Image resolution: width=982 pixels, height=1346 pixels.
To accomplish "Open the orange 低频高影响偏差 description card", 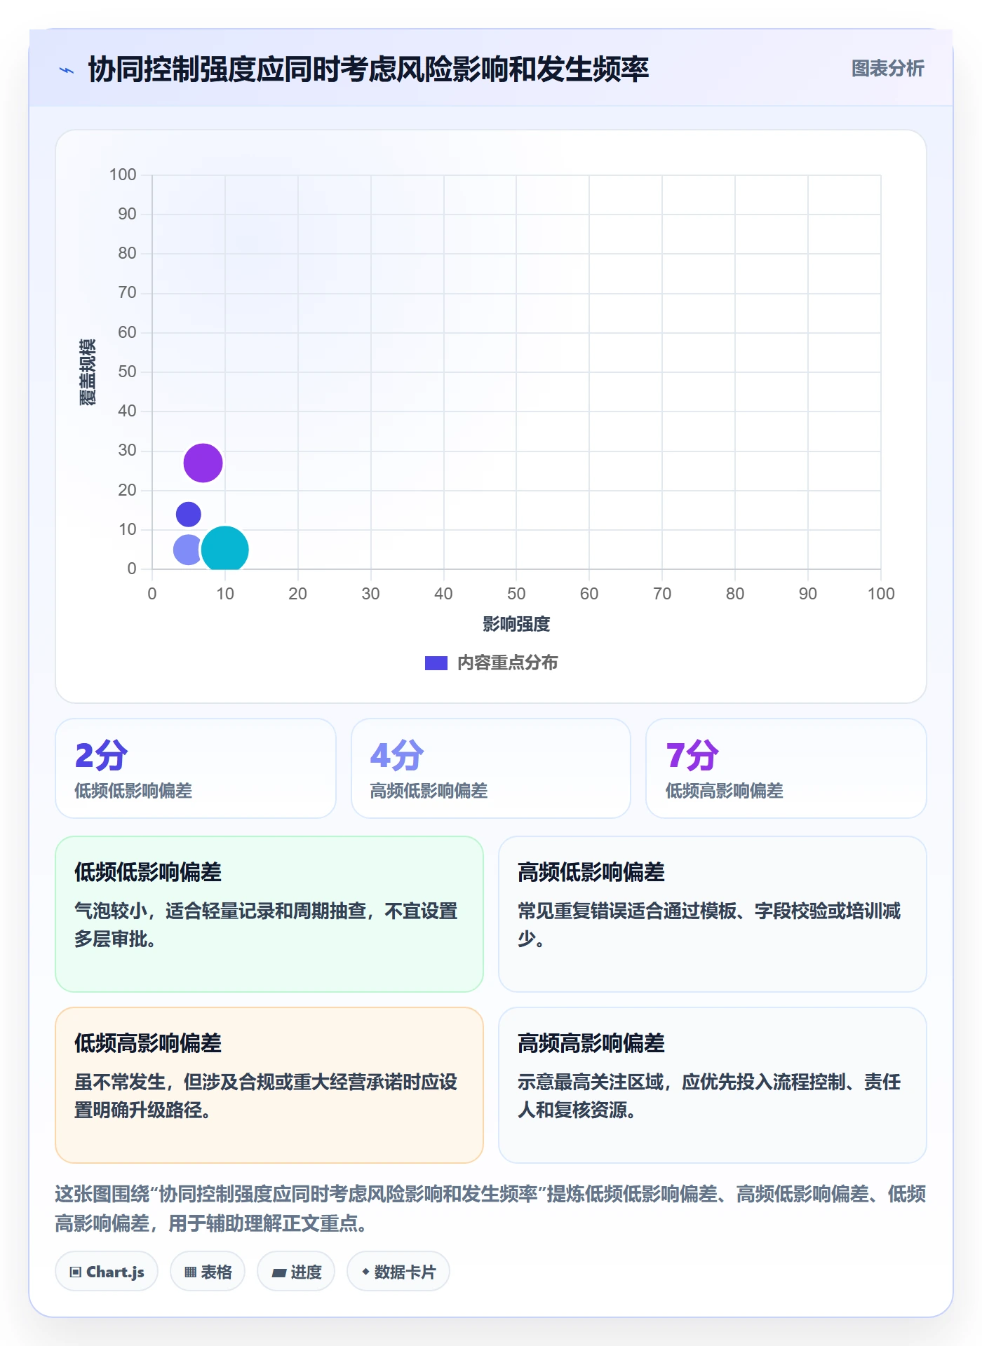I will pyautogui.click(x=269, y=1085).
